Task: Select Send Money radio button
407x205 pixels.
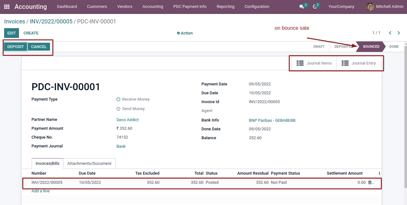Action: point(118,109)
